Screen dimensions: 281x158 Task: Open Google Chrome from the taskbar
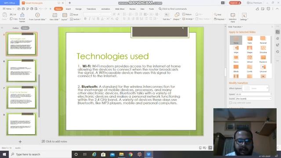point(130,154)
